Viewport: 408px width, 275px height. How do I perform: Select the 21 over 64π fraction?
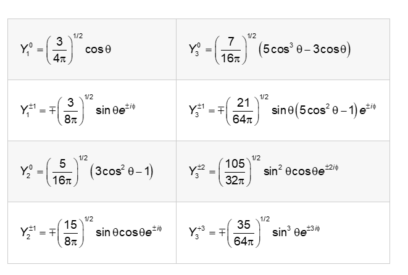coord(243,110)
